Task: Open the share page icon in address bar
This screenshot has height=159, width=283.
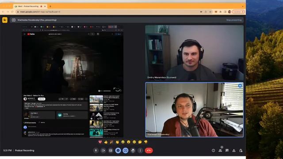Action: 206,12
